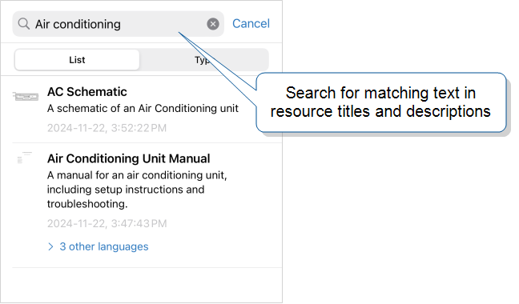Open the AC Schematic thumbnail
This screenshot has width=519, height=304.
26,97
